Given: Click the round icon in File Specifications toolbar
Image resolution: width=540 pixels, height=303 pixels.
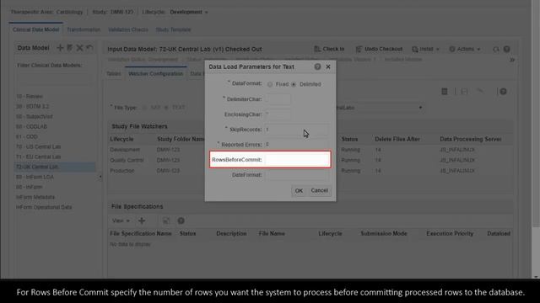Looking at the screenshot, I should click(x=181, y=221).
